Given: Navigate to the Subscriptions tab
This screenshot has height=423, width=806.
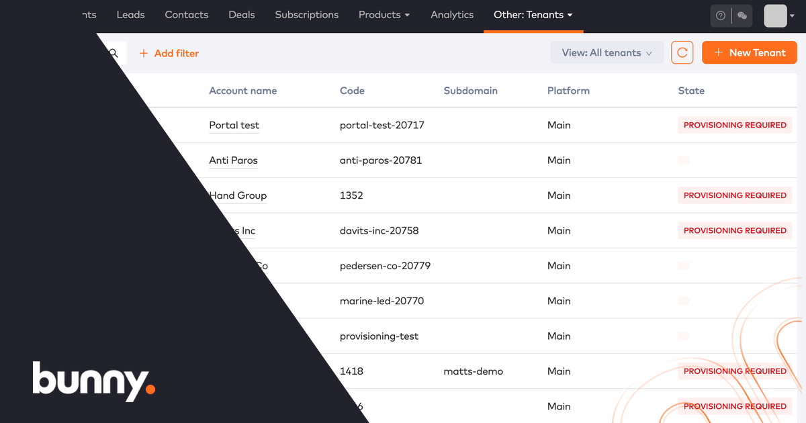Looking at the screenshot, I should pyautogui.click(x=307, y=15).
